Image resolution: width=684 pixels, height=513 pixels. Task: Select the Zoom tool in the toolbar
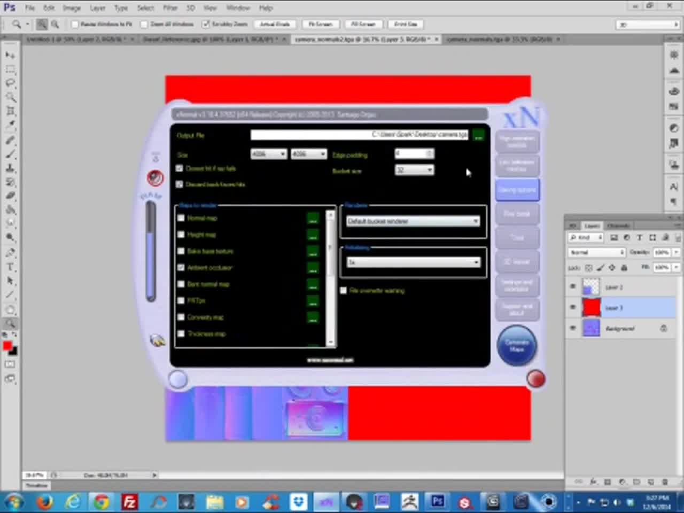click(x=10, y=323)
